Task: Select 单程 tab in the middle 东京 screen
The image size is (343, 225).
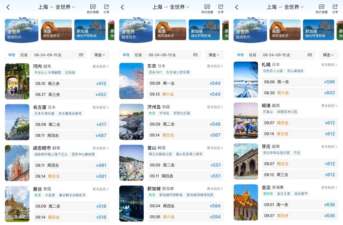Action: point(126,55)
